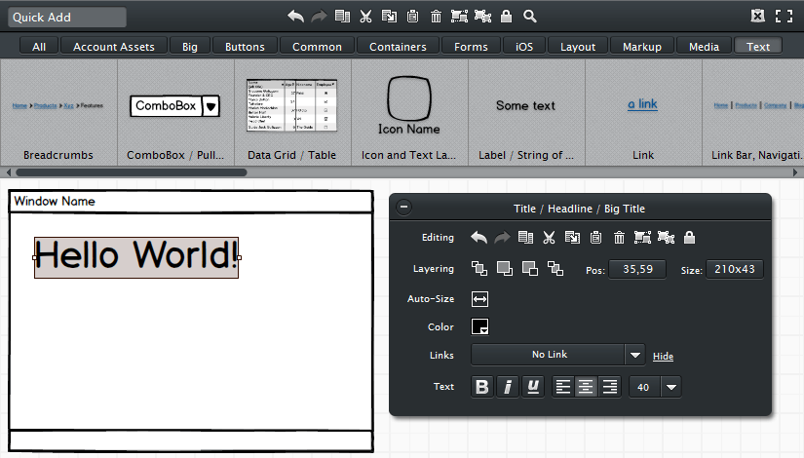Select the Text library category
Viewport: 804px width, 458px height.
pyautogui.click(x=758, y=47)
